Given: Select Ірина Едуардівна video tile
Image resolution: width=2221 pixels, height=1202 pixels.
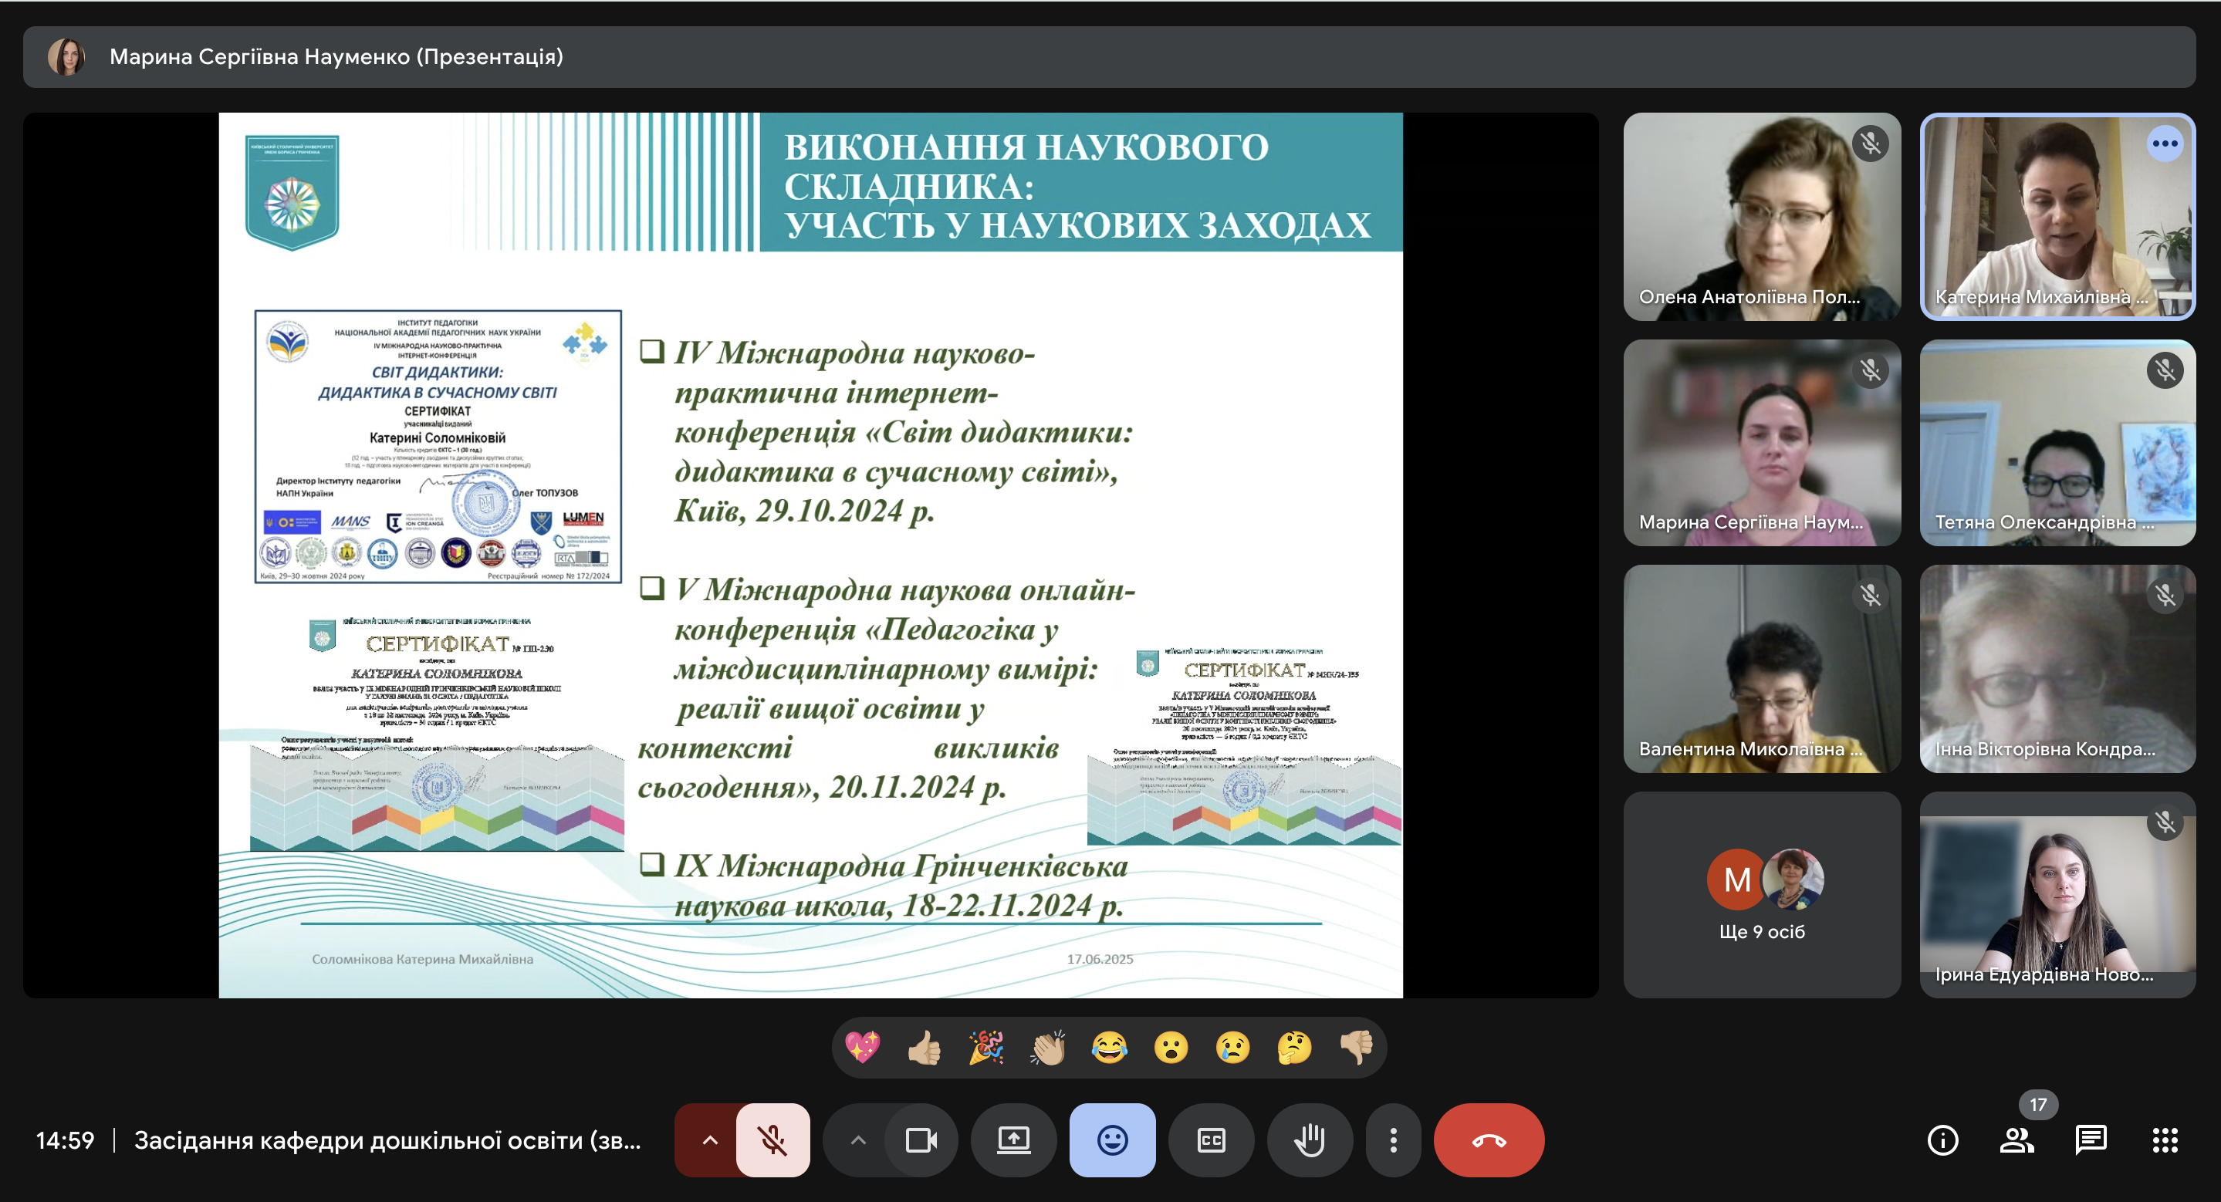Looking at the screenshot, I should click(2057, 894).
